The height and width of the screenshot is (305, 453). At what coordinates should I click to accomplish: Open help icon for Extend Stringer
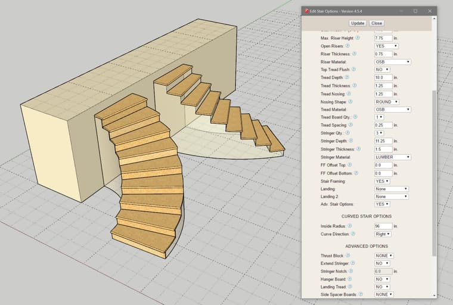353,263
